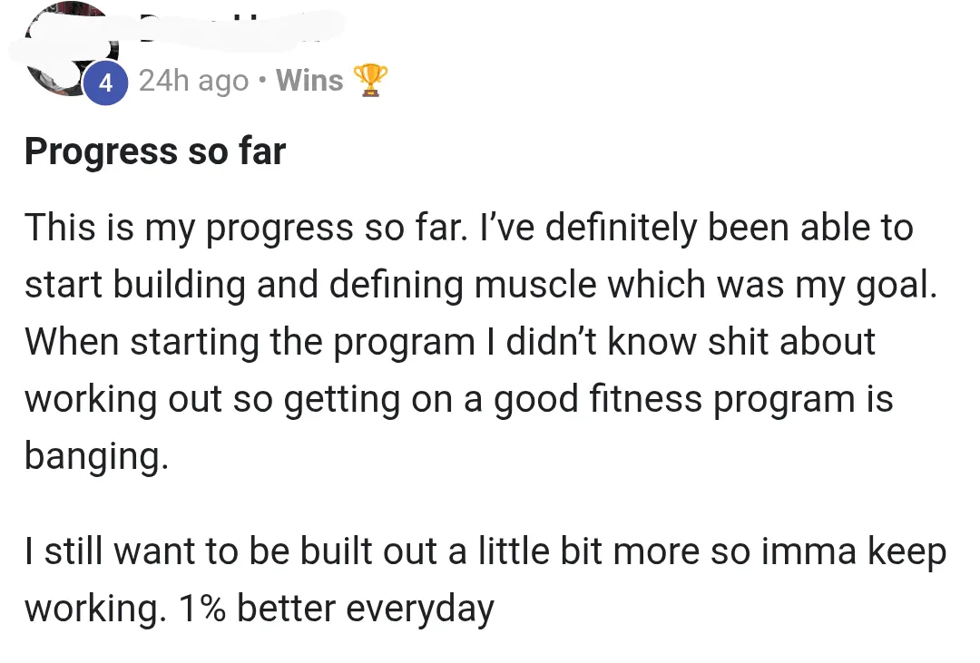Click the line starting 'I still want to be built'
Screen dimensions: 980x663
point(485,552)
